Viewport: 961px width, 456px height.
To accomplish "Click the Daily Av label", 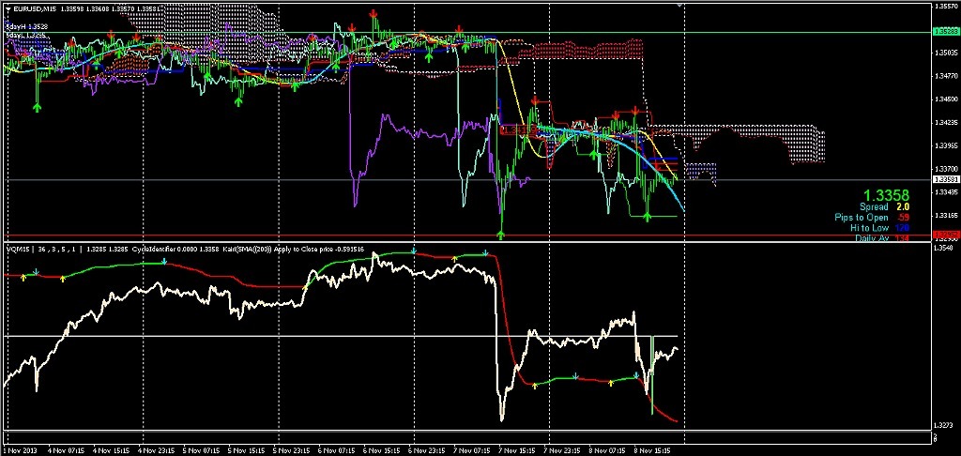I will [x=871, y=237].
